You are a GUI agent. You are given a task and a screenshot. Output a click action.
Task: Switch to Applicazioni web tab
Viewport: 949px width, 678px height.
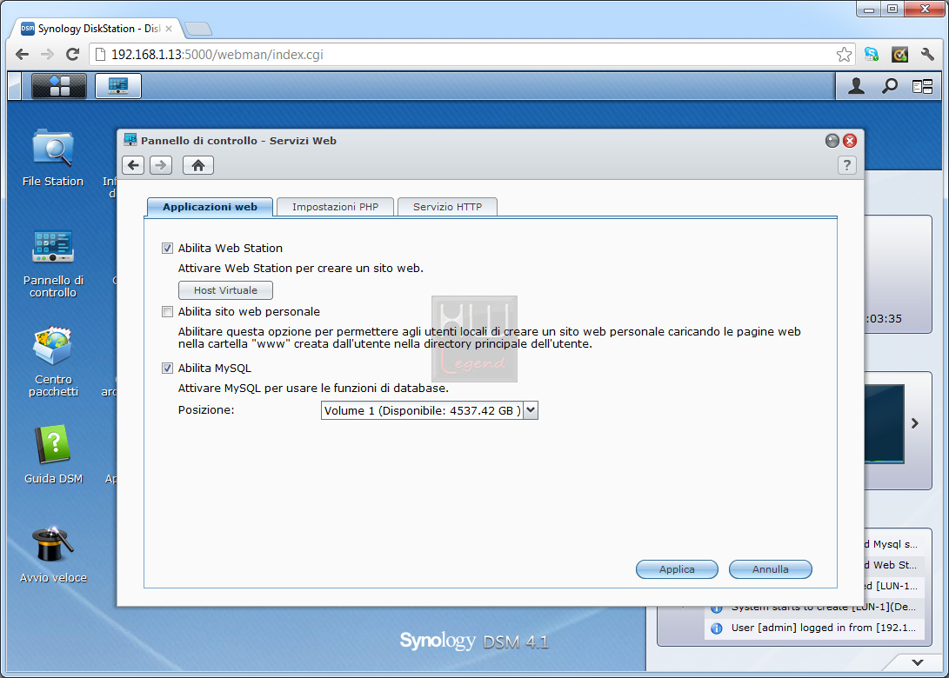point(210,207)
